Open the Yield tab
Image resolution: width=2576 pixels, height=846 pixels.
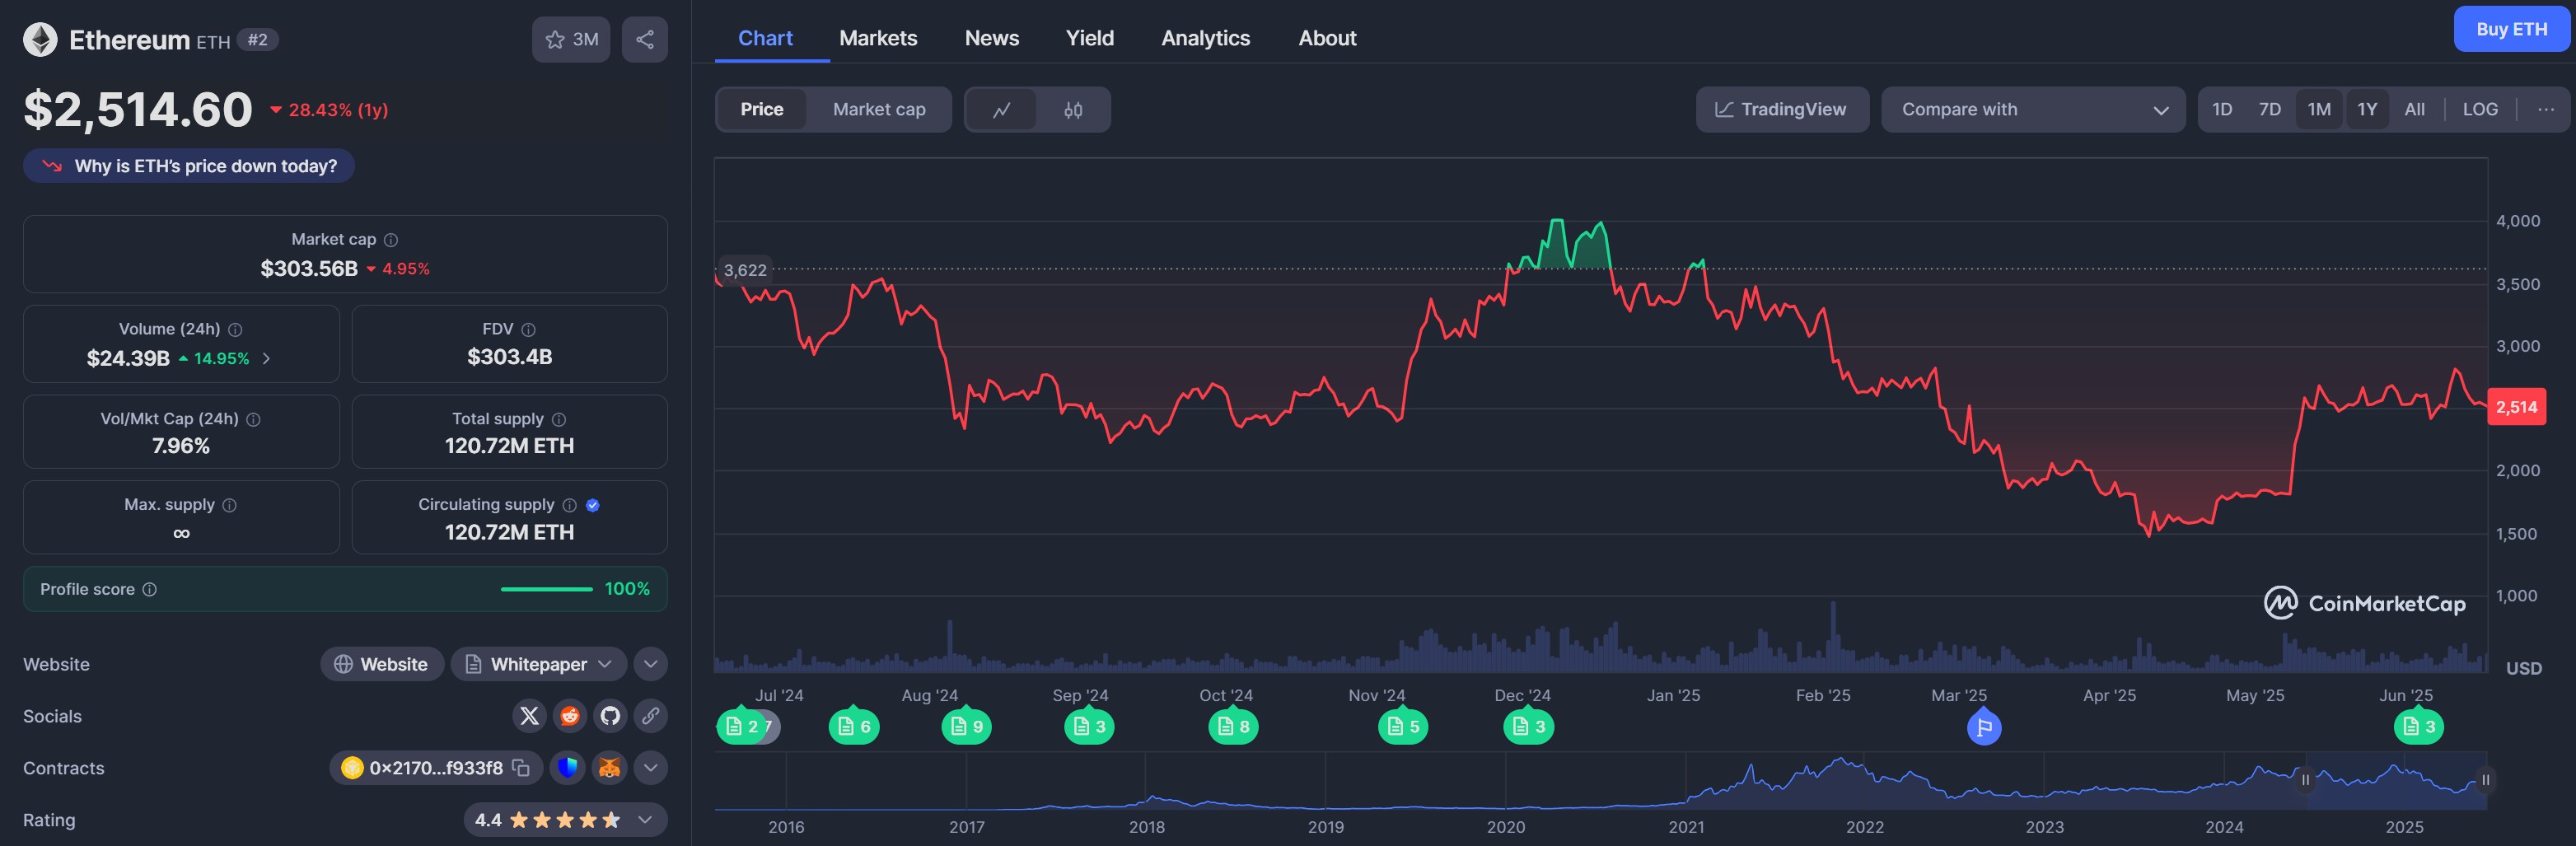pyautogui.click(x=1090, y=38)
